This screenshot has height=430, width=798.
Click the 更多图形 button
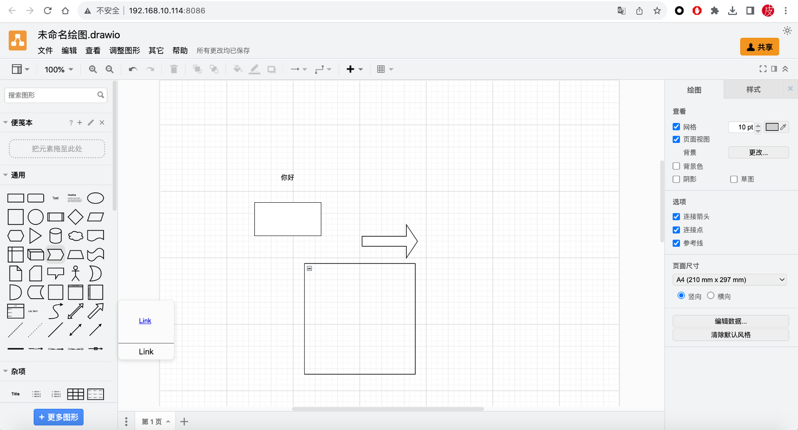click(x=59, y=417)
